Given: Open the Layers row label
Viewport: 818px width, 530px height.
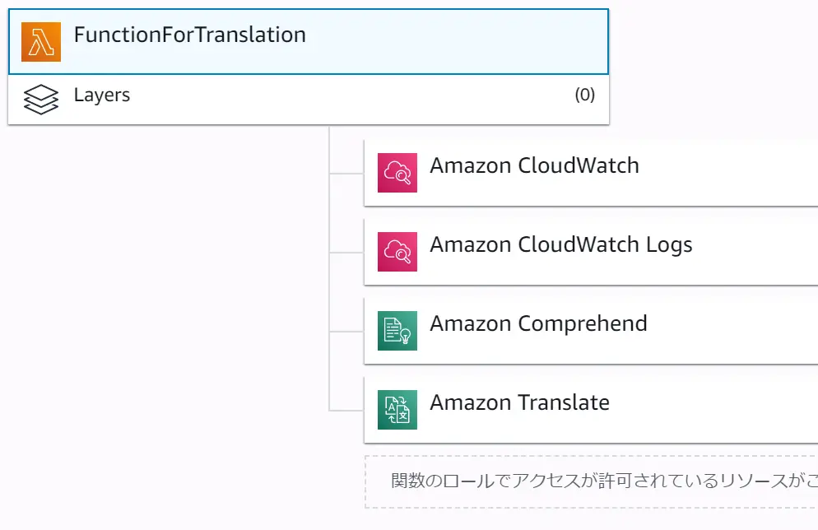Looking at the screenshot, I should point(102,95).
